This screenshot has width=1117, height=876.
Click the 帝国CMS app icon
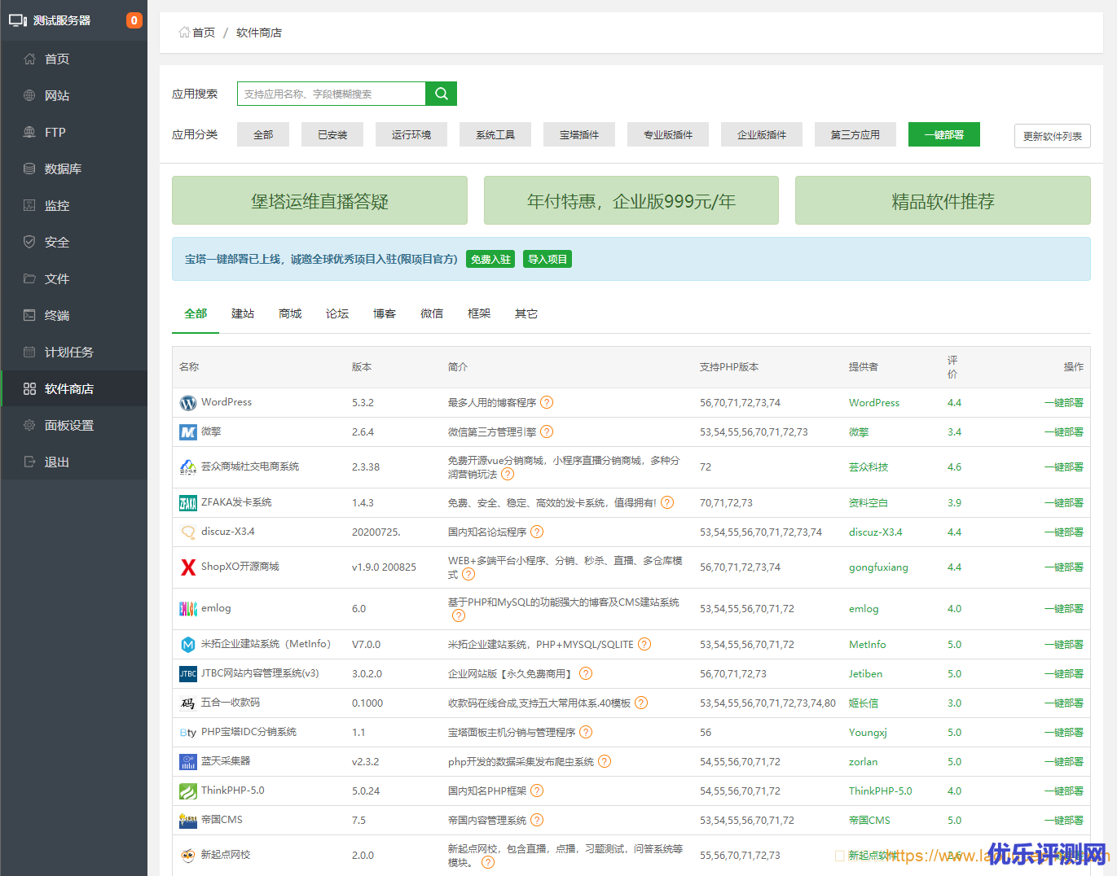point(188,821)
